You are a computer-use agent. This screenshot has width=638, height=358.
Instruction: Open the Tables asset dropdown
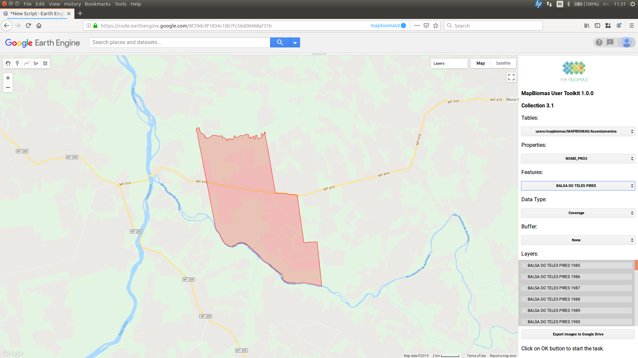tap(578, 131)
